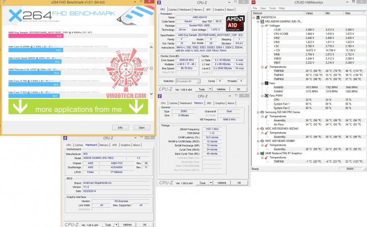Open the View menu in HWMonitor
Image resolution: width=367 pixels, height=227 pixels.
(x=263, y=8)
